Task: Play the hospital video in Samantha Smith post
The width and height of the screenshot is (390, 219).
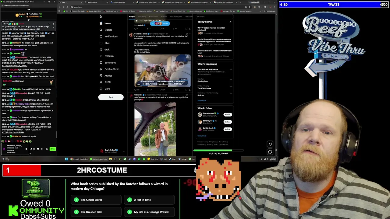Action: coord(162,71)
